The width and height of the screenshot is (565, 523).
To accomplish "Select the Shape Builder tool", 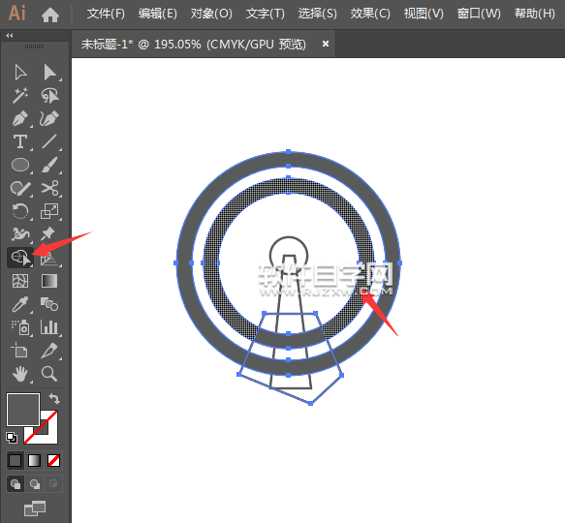I will tap(20, 258).
